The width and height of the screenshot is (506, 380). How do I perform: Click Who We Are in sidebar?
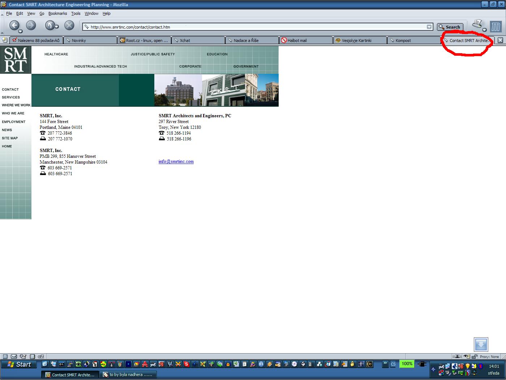pos(13,113)
